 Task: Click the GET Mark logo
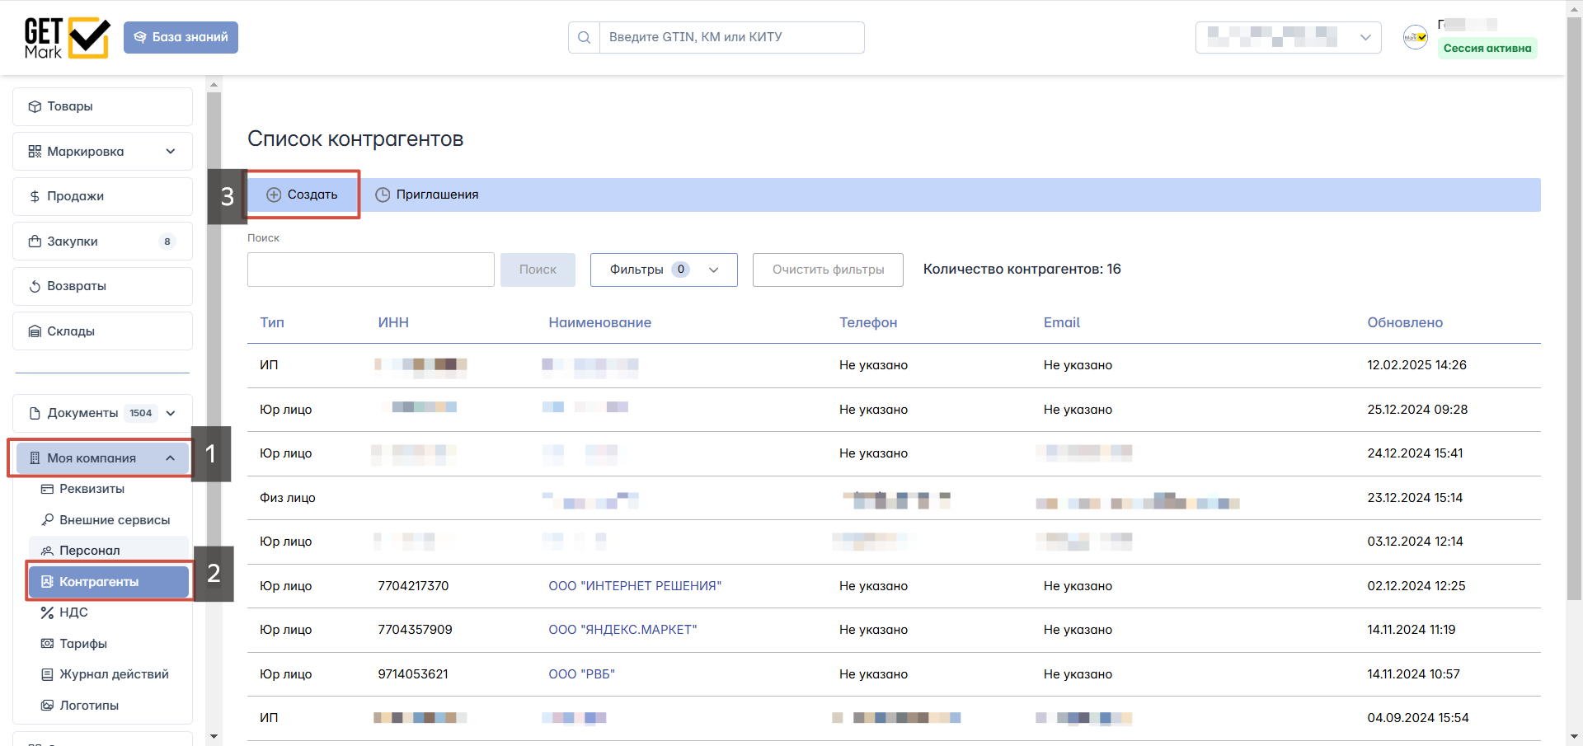(67, 38)
